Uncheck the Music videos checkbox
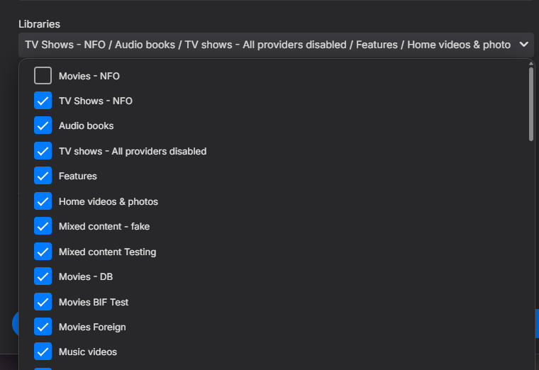The width and height of the screenshot is (539, 370). [x=43, y=352]
